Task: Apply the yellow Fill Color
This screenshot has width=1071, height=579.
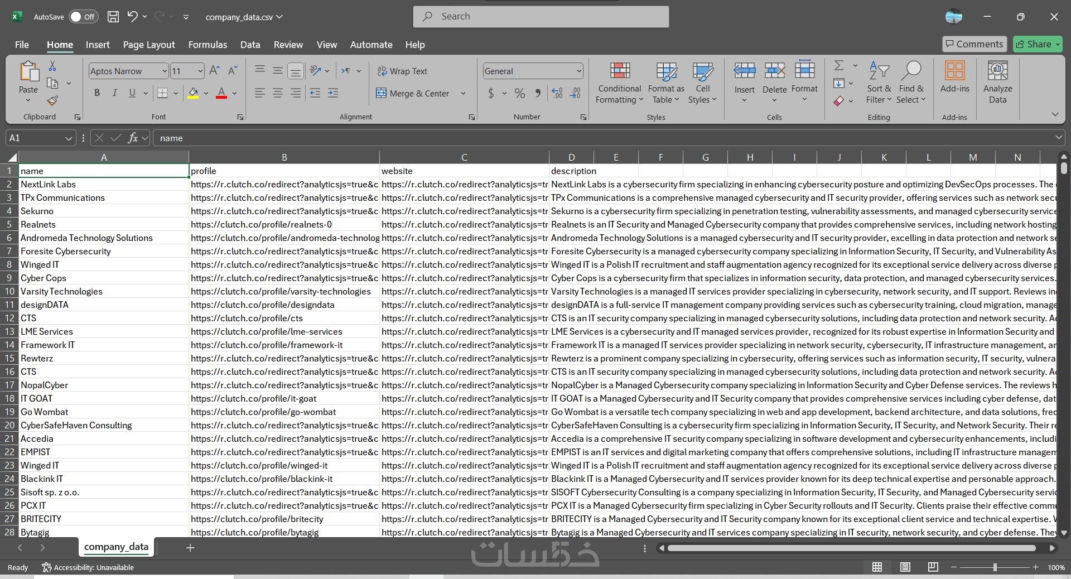Action: pos(193,93)
